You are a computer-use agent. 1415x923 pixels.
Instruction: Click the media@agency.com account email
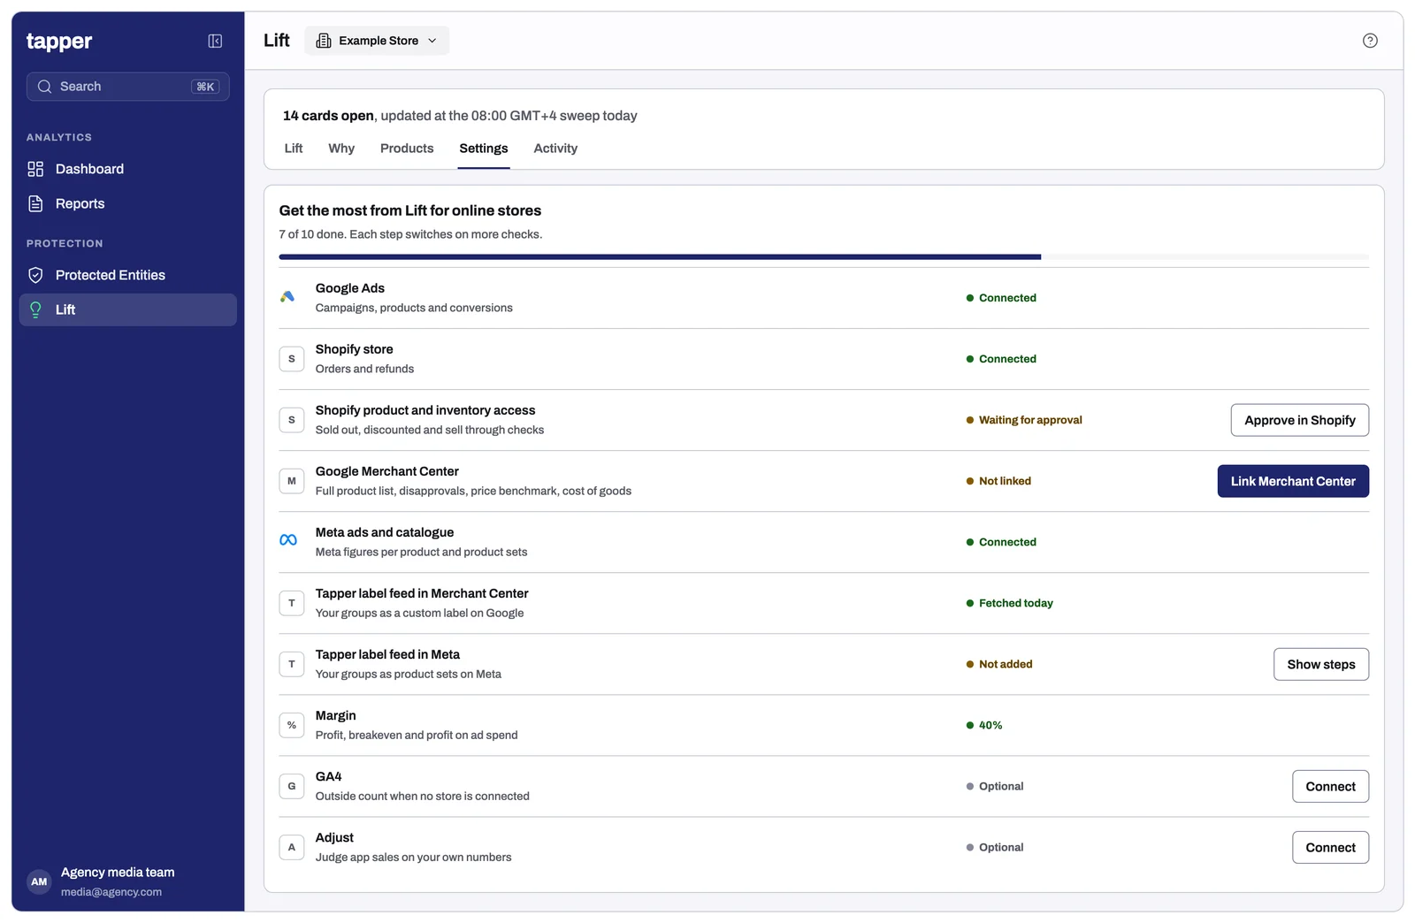pyautogui.click(x=111, y=892)
